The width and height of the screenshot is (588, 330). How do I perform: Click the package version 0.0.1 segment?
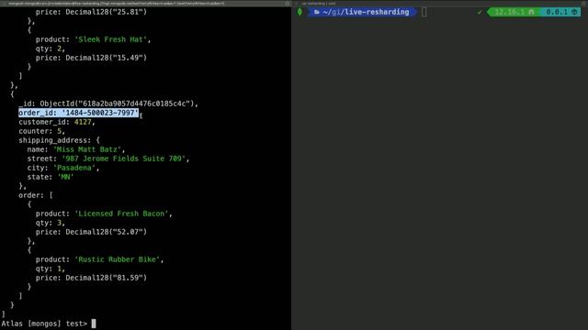[560, 12]
